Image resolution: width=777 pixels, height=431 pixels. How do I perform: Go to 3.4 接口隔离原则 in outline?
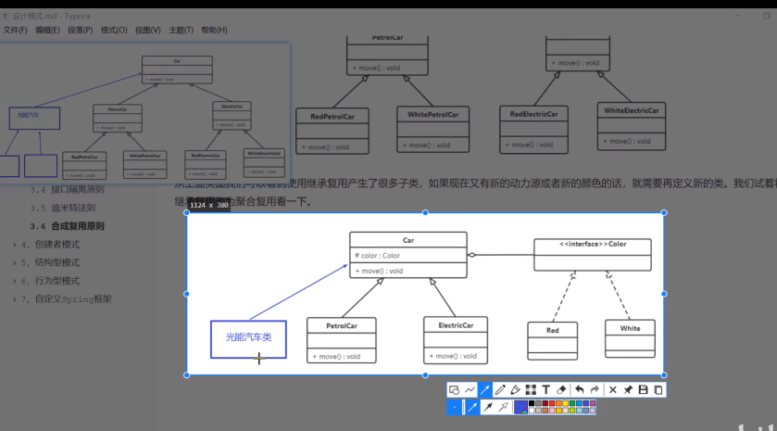(x=67, y=189)
